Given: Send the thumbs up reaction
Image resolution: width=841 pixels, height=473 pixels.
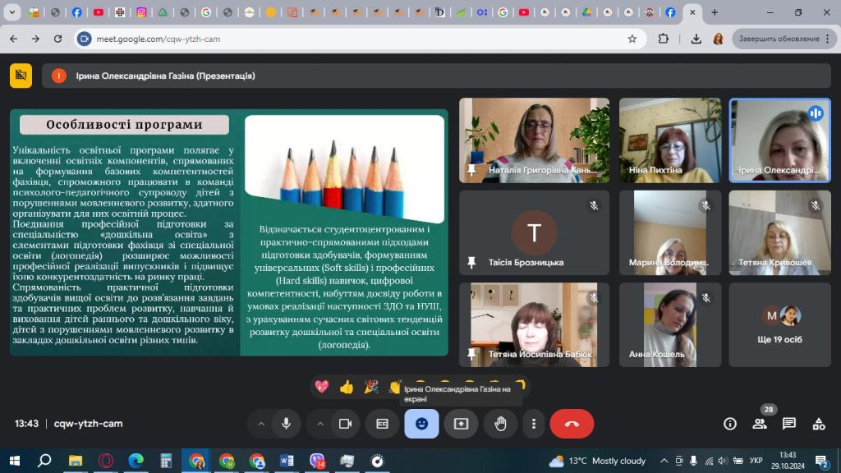Looking at the screenshot, I should 347,386.
